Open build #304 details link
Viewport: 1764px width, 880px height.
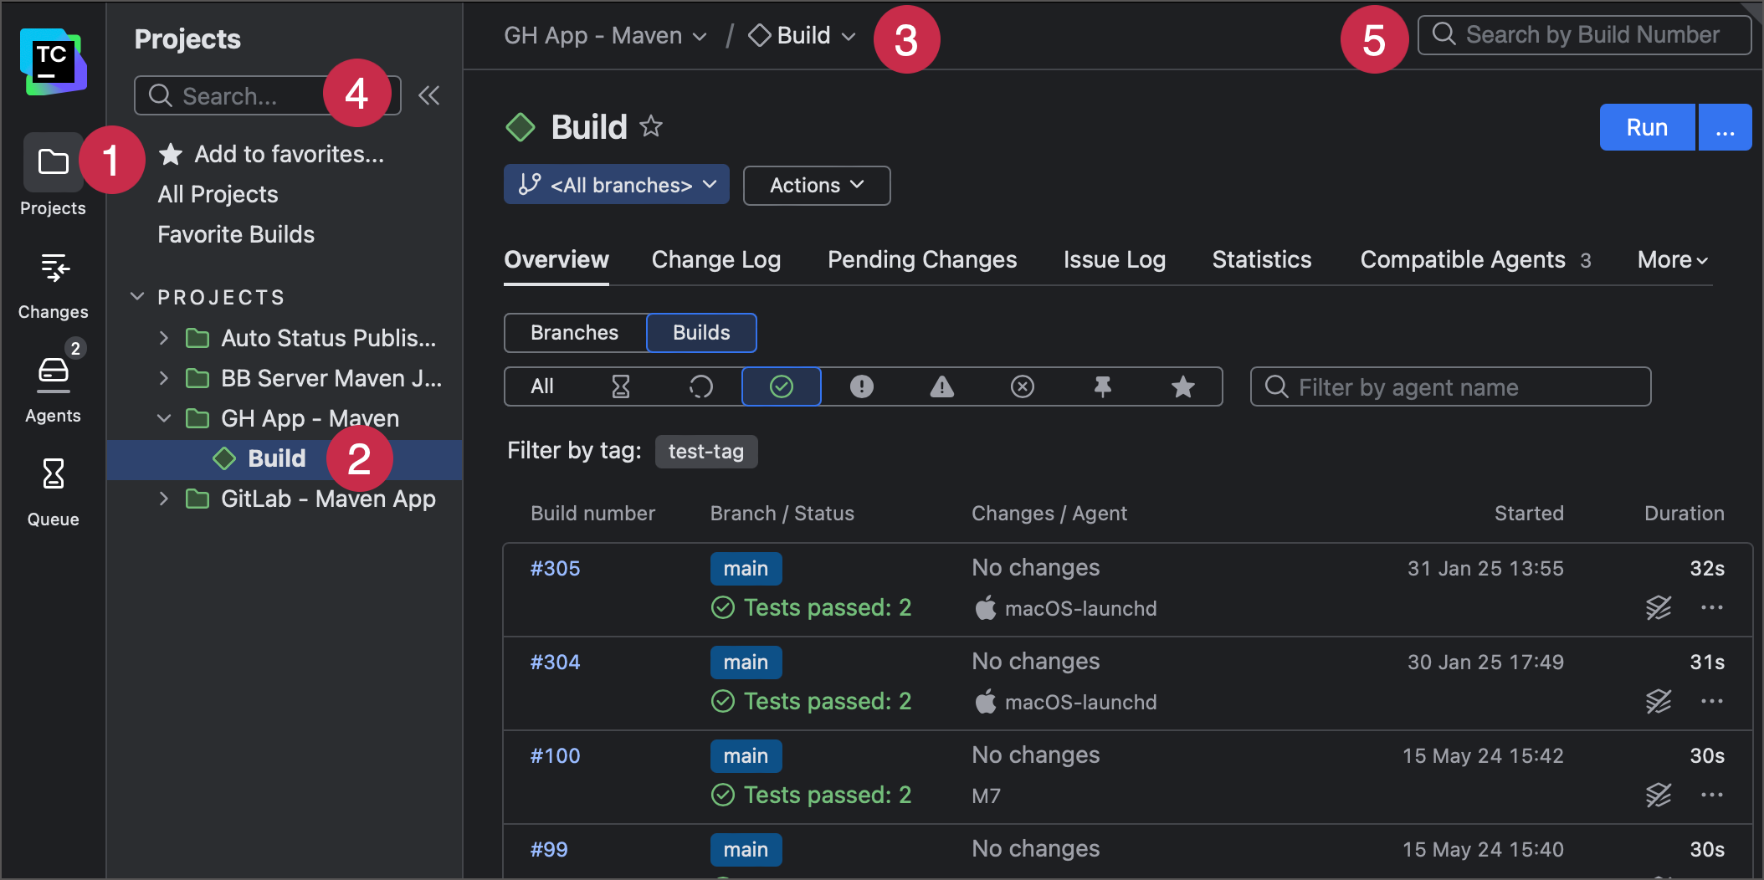(x=556, y=662)
